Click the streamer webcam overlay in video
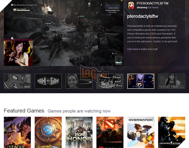189x148 pixels. click(x=18, y=53)
